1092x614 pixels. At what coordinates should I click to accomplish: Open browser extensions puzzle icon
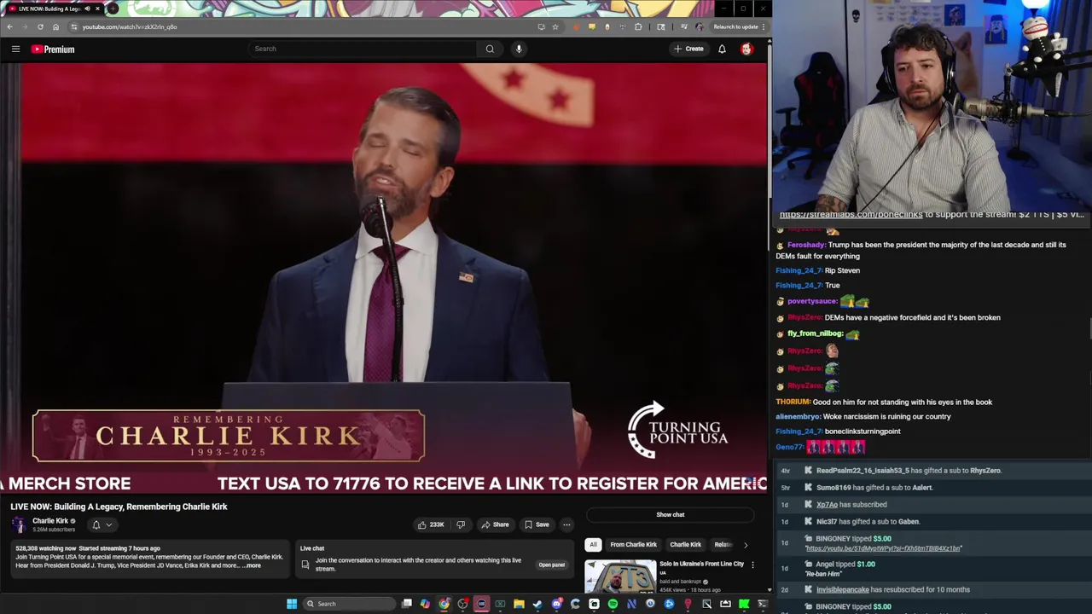pyautogui.click(x=638, y=26)
